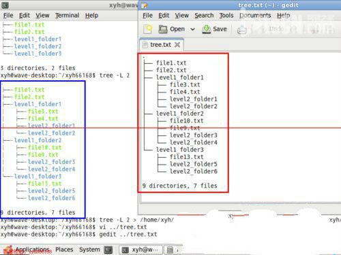
Task: Click level2_folder1 line in gedit document
Action: tap(194, 99)
